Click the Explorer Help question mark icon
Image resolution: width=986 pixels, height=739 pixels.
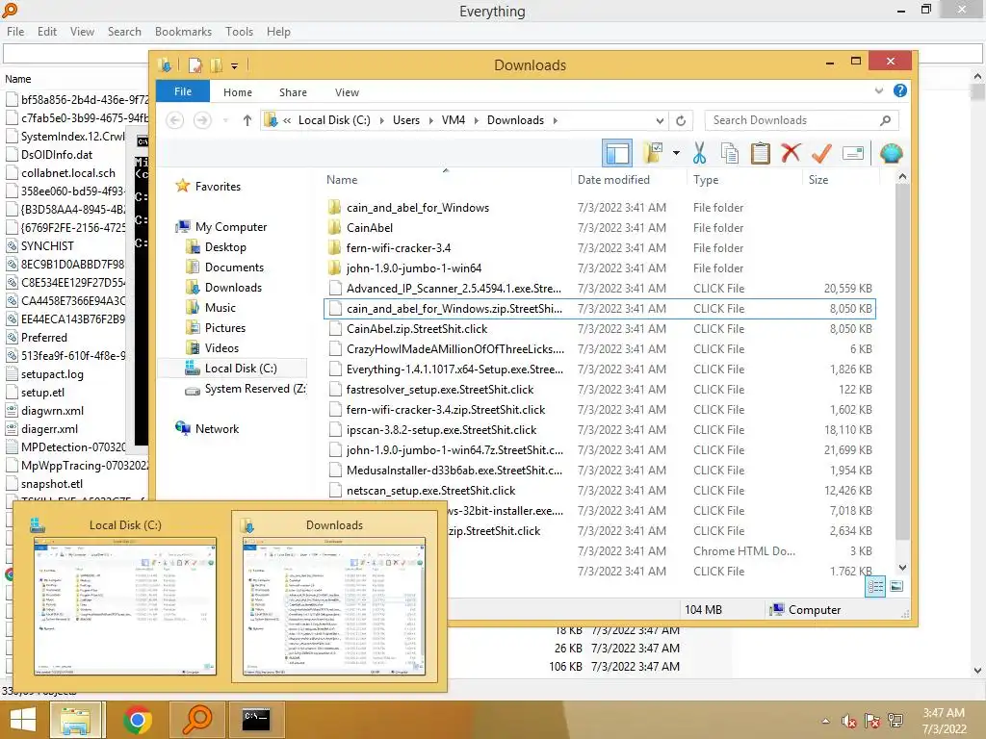pyautogui.click(x=900, y=91)
